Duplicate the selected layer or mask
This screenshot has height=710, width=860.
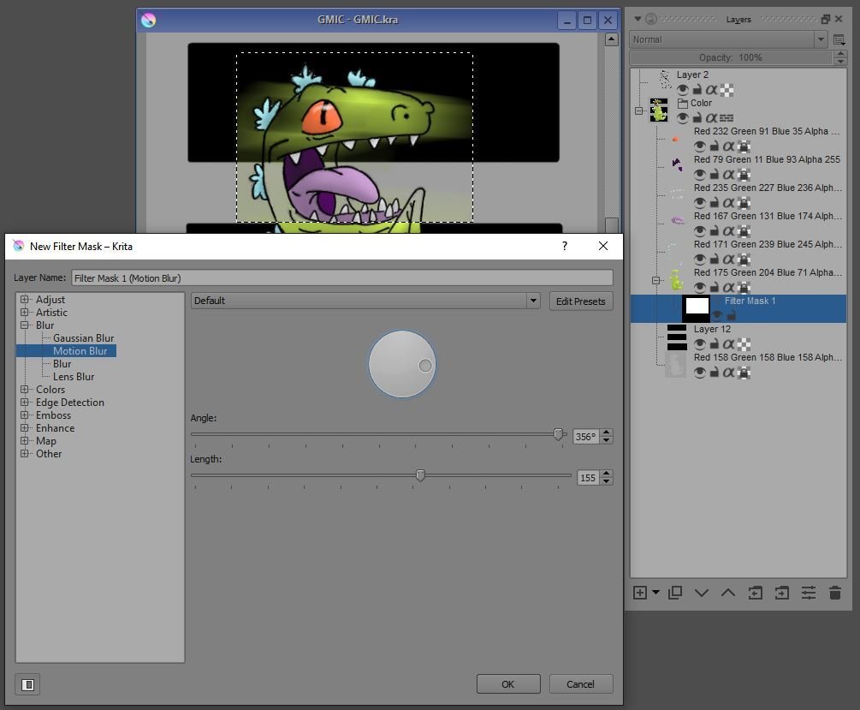pos(675,593)
